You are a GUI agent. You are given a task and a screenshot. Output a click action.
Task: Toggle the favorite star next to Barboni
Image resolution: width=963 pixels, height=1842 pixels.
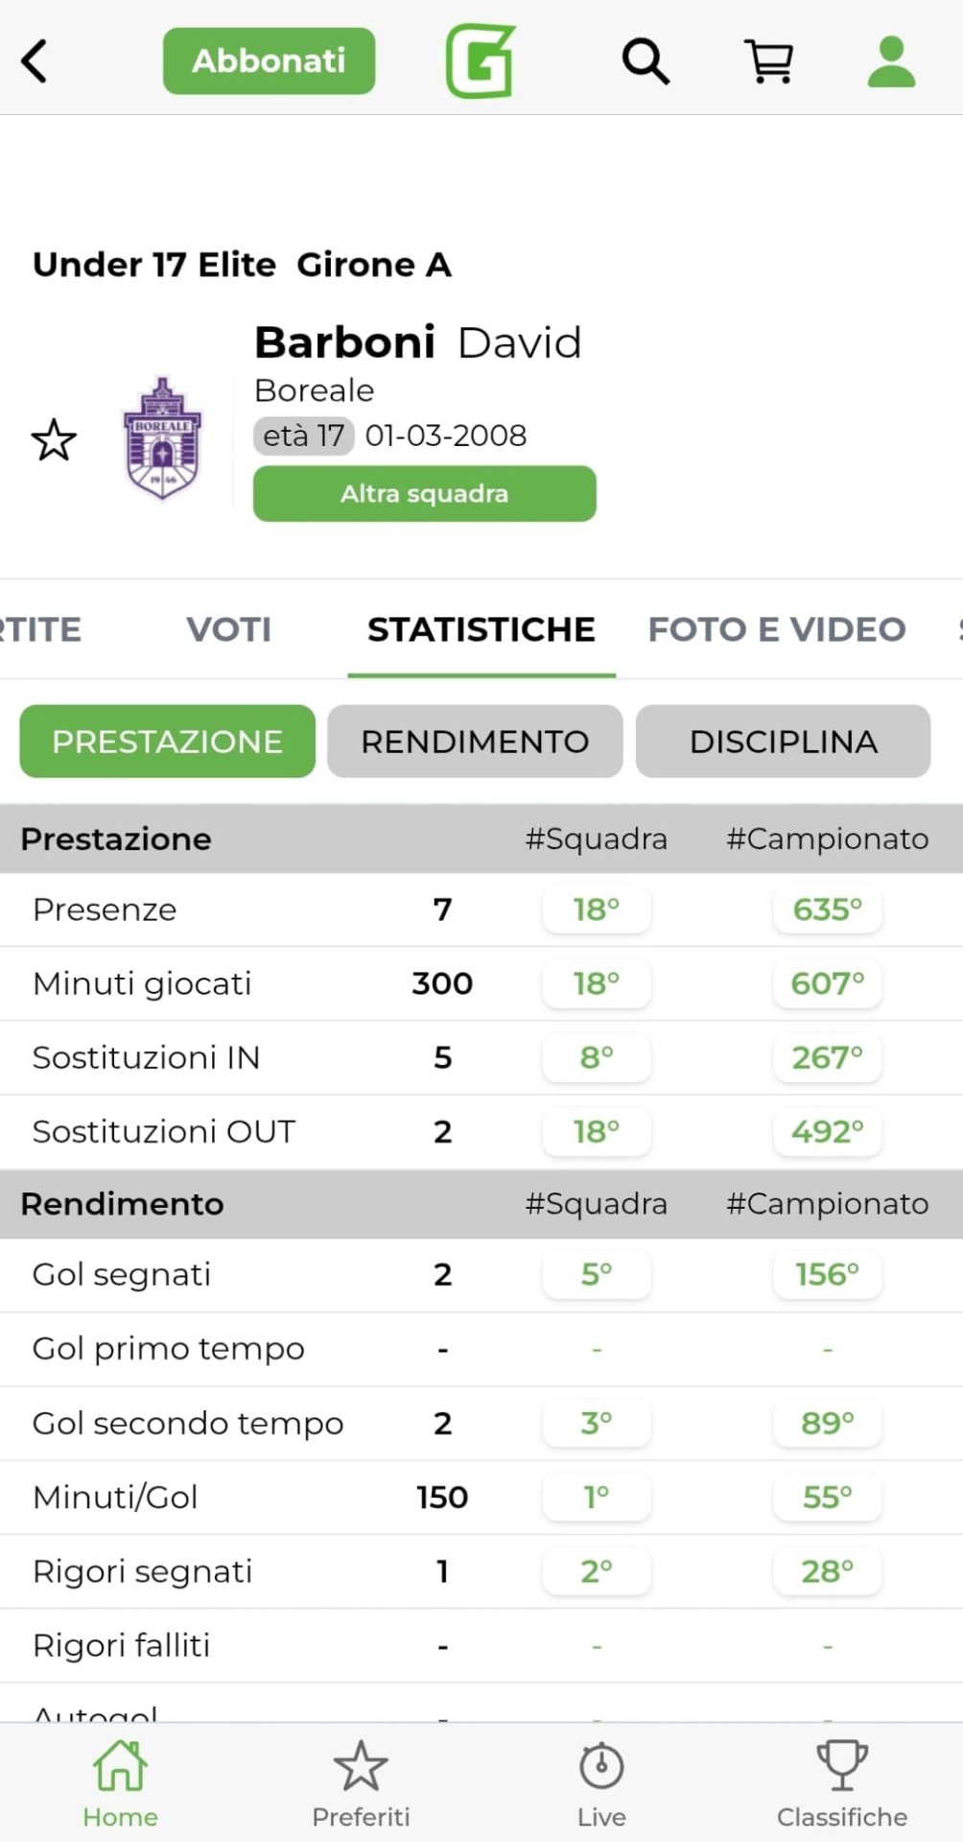54,440
